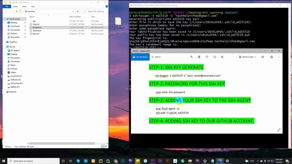
Task: Click the zoom icon in Photos toolbar
Action: coord(192,57)
